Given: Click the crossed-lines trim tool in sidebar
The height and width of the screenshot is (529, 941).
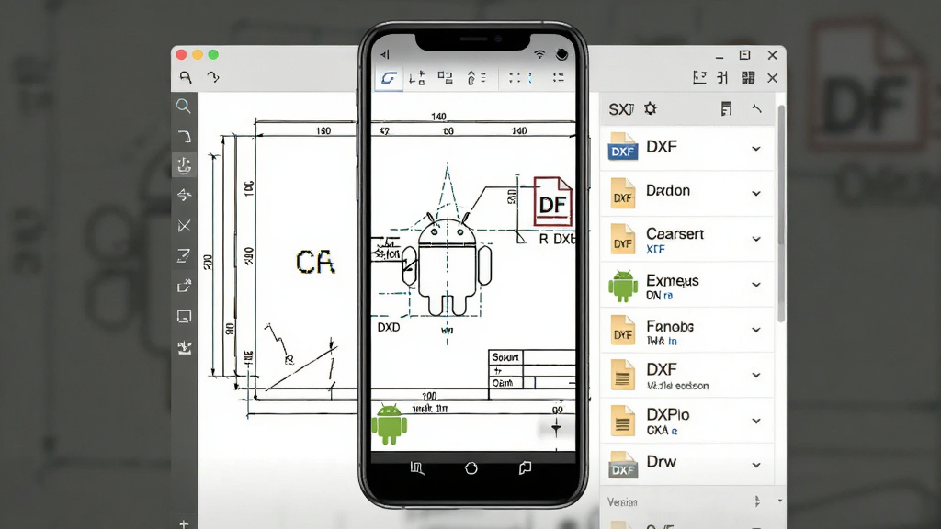Looking at the screenshot, I should (x=184, y=226).
